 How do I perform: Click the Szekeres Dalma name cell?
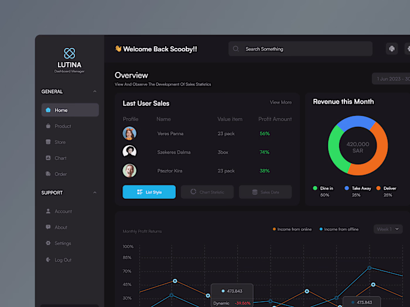174,152
